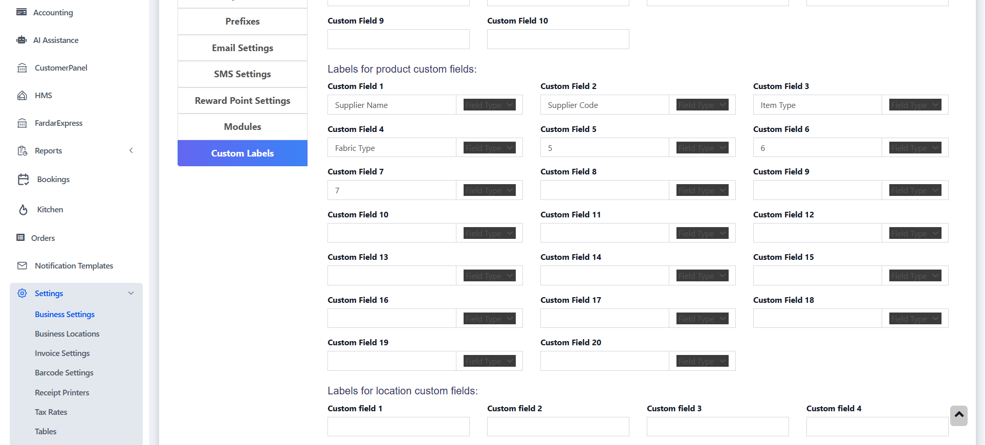Screen dimensions: 985x445
Task: Click the AI Assistance robot icon
Action: point(21,40)
